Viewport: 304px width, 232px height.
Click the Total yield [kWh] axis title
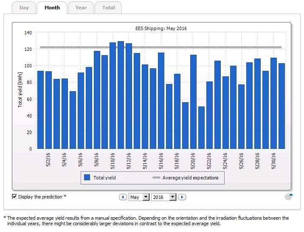pyautogui.click(x=20, y=89)
